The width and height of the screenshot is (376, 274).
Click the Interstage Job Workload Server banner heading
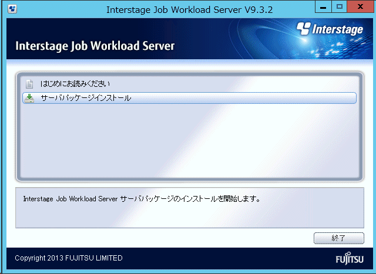[95, 46]
